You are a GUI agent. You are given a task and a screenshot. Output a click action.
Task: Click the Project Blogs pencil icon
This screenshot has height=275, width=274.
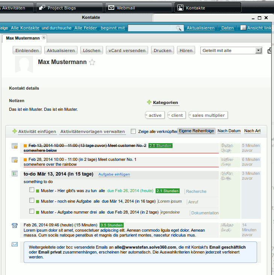coord(42,8)
